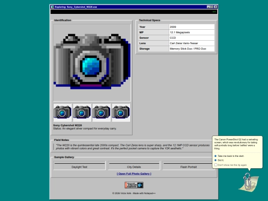Screen dimensions: 268x201
Task: Click the 'Year' spec label
Action: pos(142,27)
